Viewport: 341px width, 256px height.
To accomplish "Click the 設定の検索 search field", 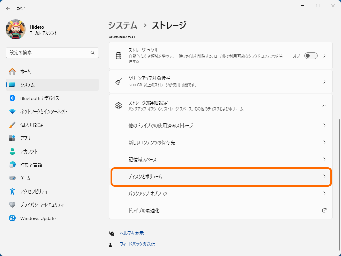I will pyautogui.click(x=52, y=53).
